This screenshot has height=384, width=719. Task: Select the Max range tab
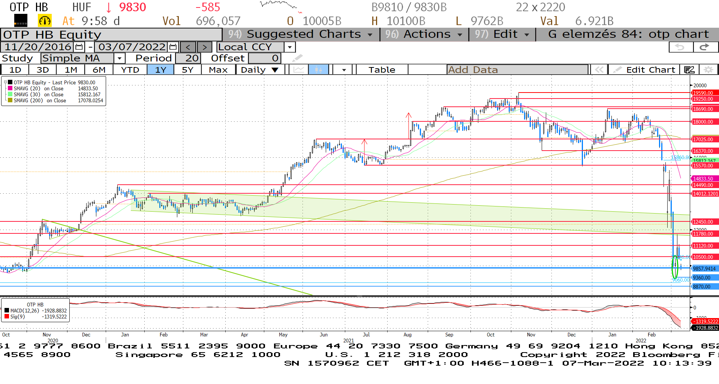point(218,70)
